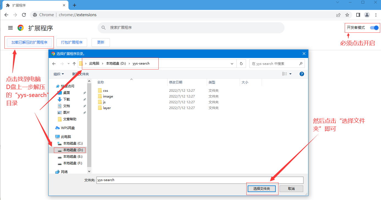Turn off the developer mode toggle
This screenshot has height=200, width=381.
click(374, 28)
